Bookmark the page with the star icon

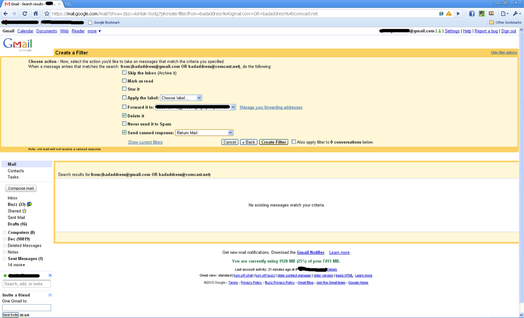pyautogui.click(x=47, y=14)
